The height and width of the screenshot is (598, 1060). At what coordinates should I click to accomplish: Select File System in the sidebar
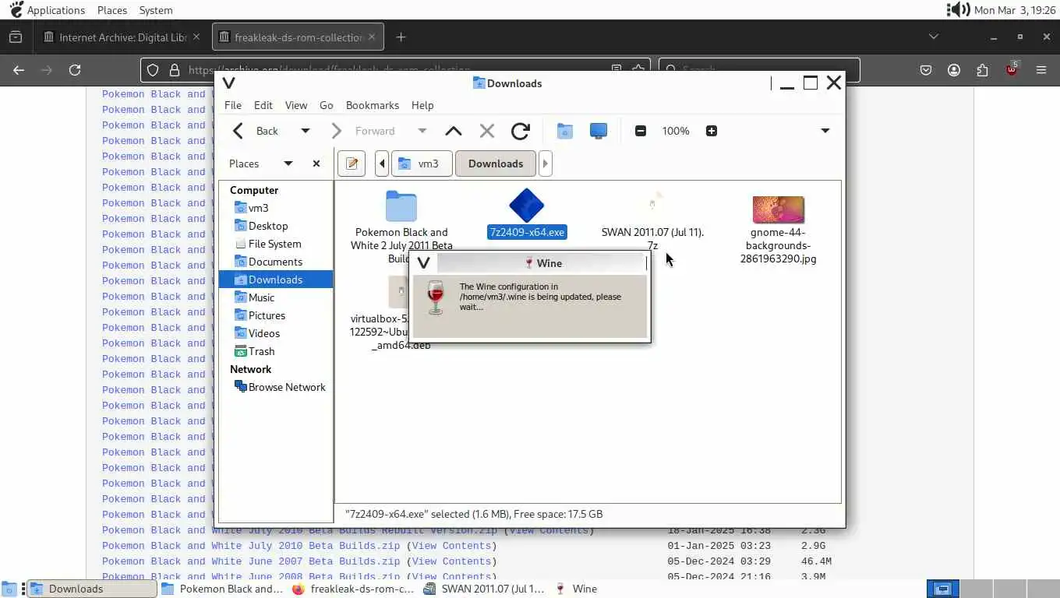pos(276,244)
